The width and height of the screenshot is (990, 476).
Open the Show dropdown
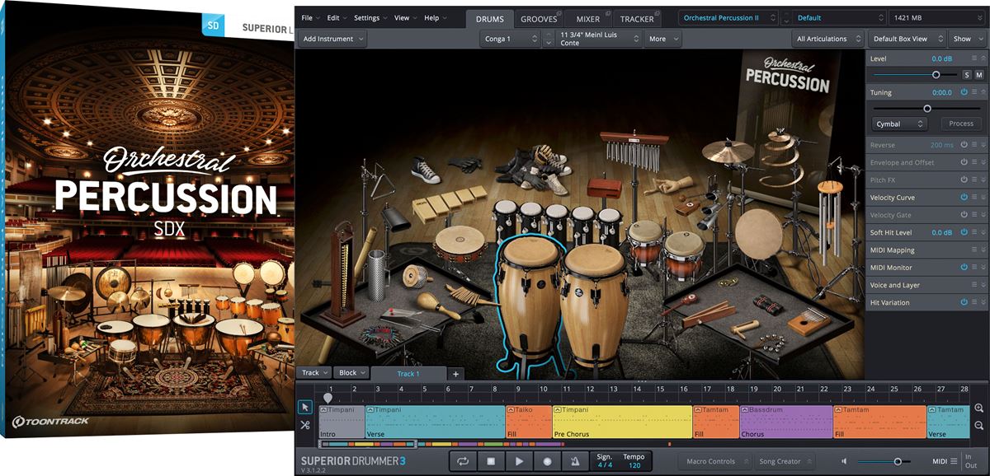pyautogui.click(x=968, y=39)
